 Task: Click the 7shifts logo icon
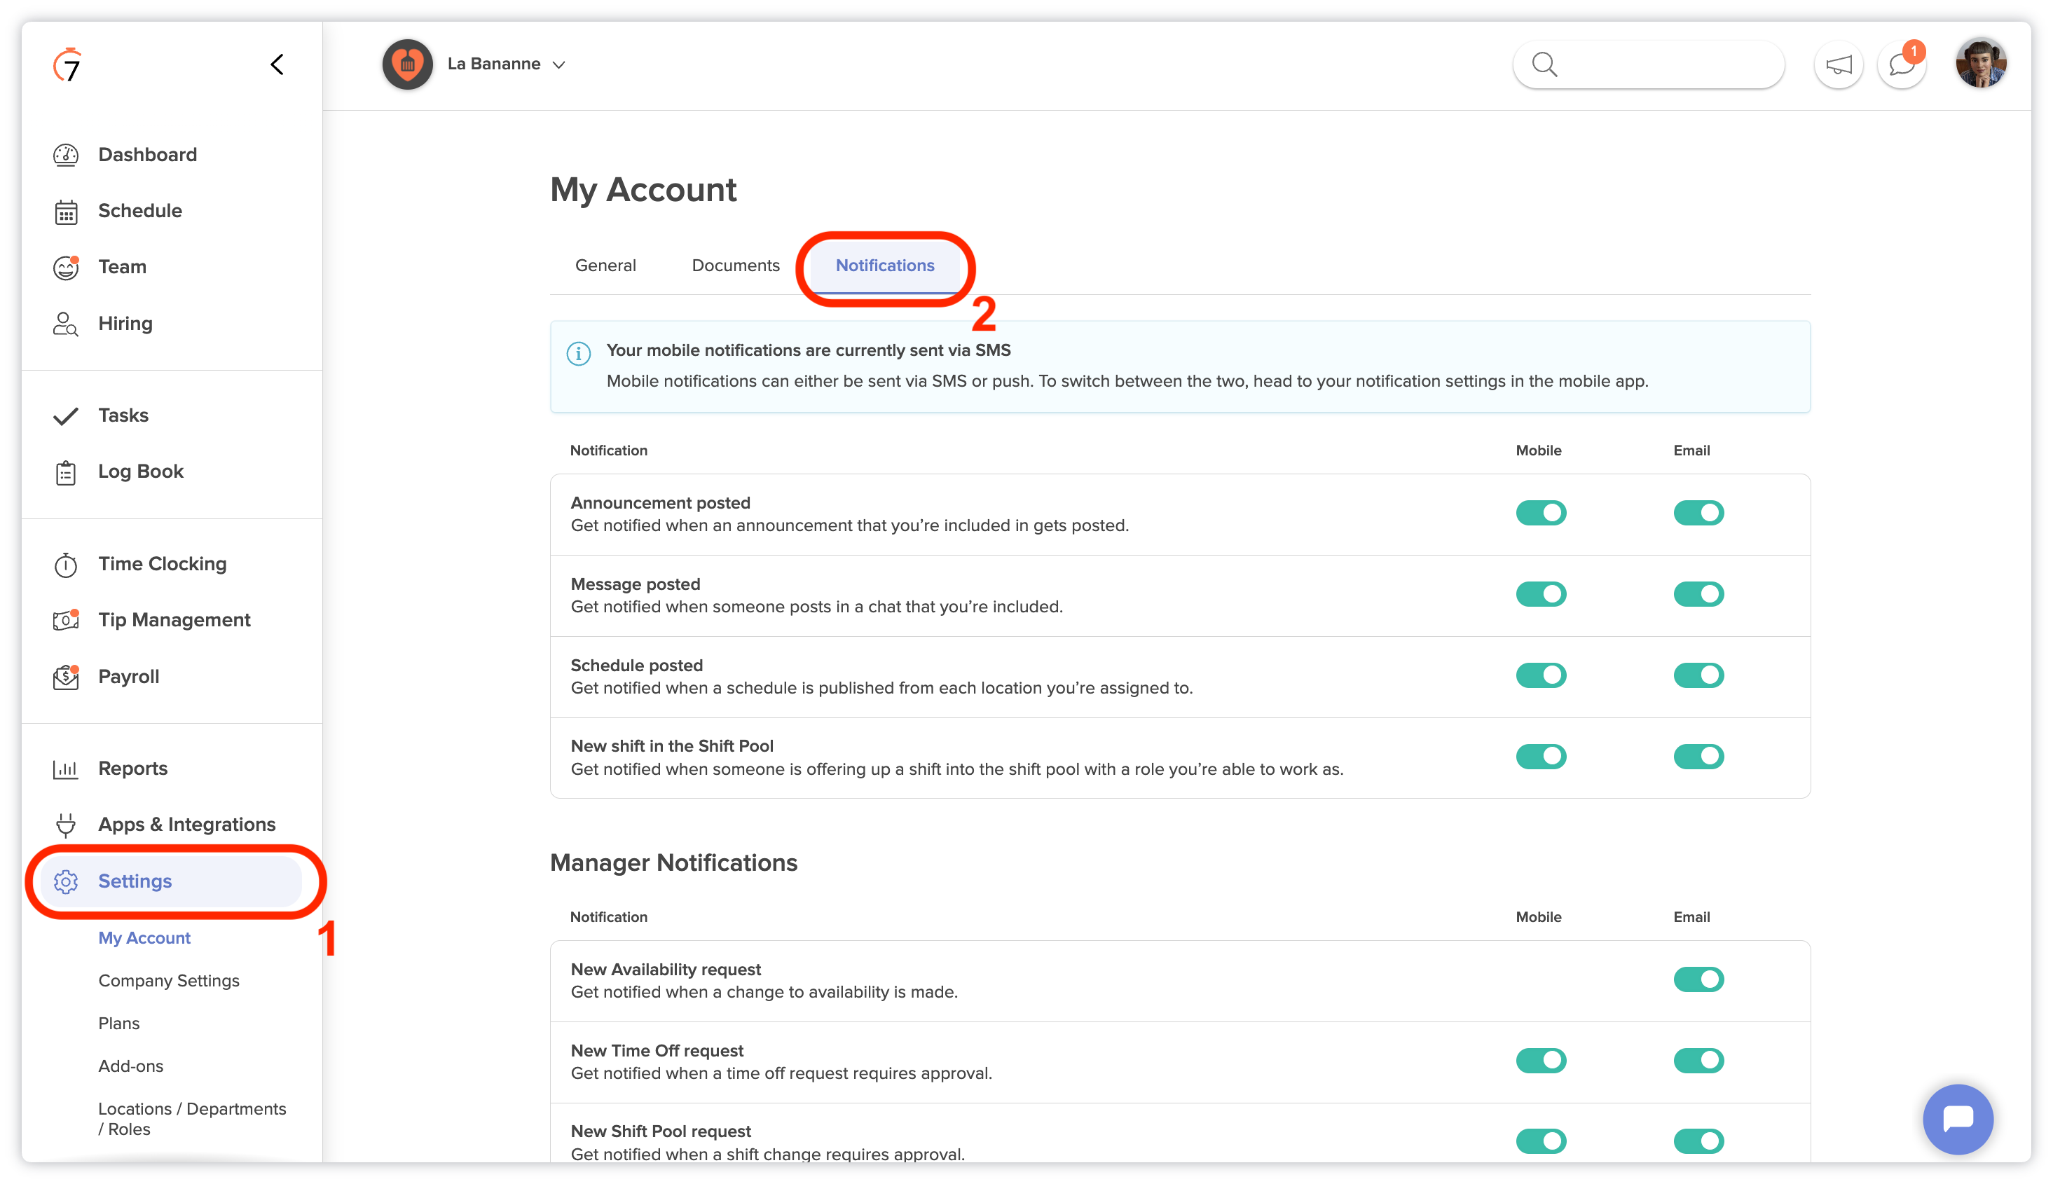[67, 64]
